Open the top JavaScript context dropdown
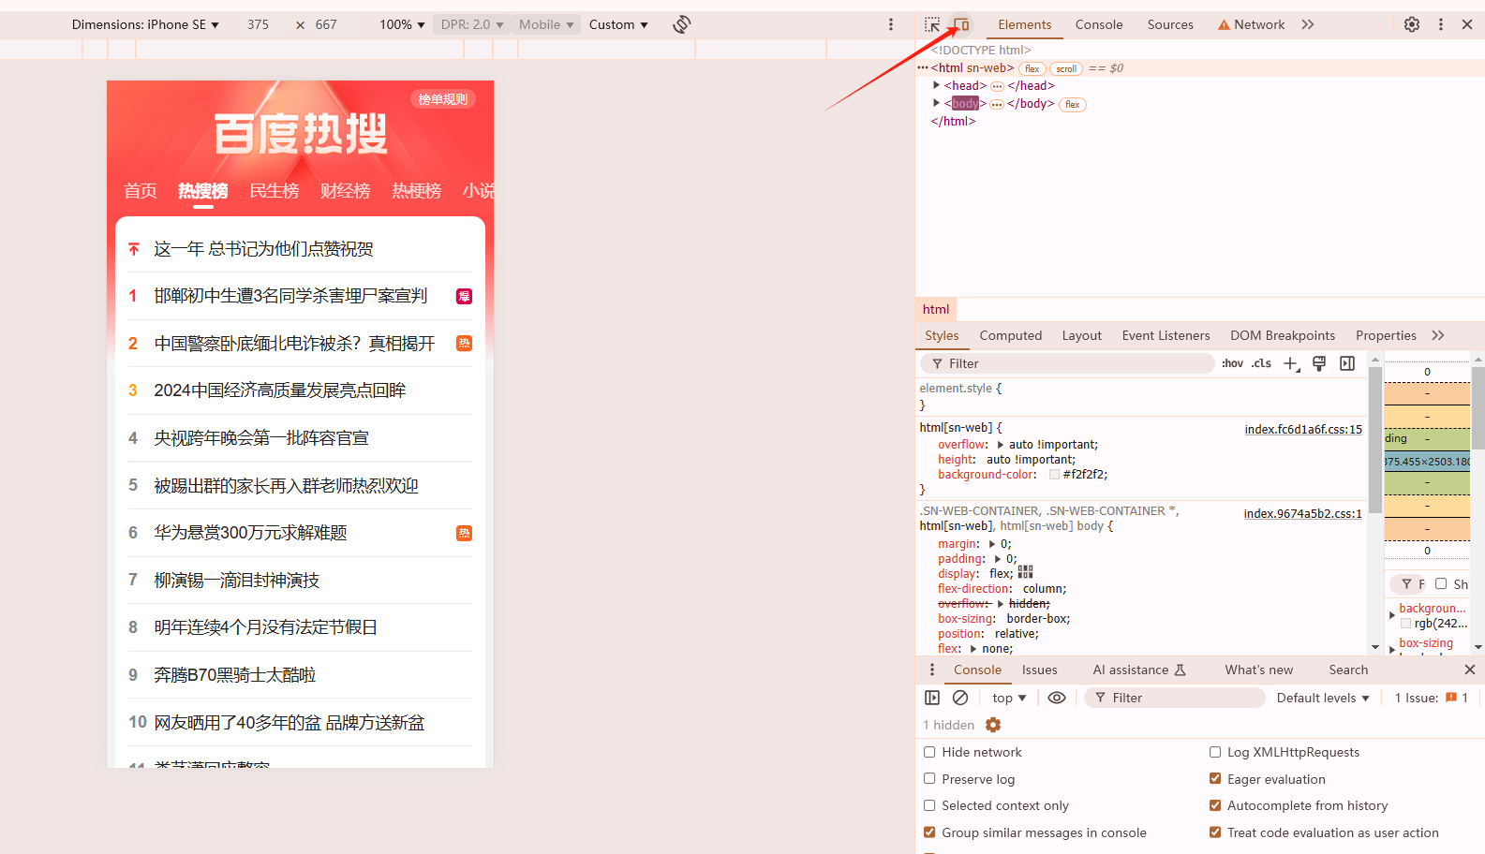1485x854 pixels. 1009,698
